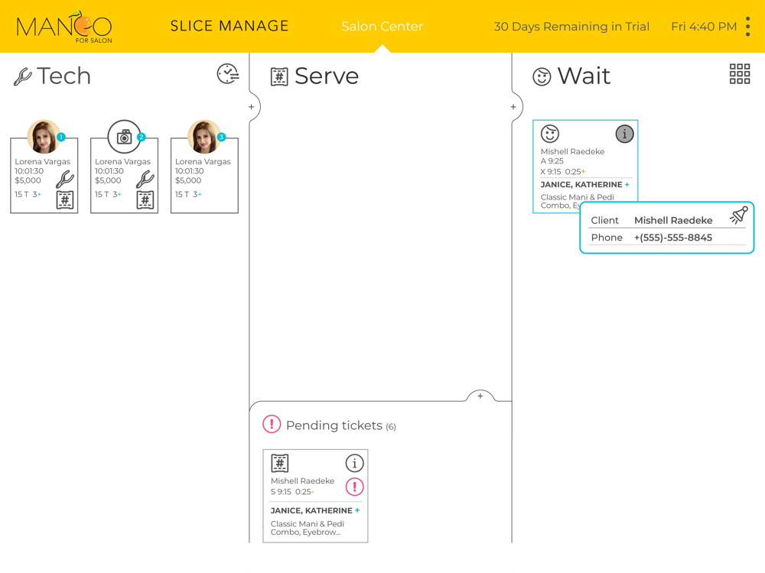Click Mishell Raedeke name on waiting card
The height and width of the screenshot is (573, 765).
572,151
